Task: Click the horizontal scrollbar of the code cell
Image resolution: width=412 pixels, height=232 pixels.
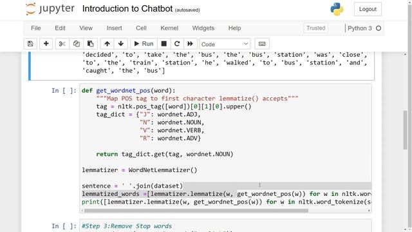Action: (196, 211)
